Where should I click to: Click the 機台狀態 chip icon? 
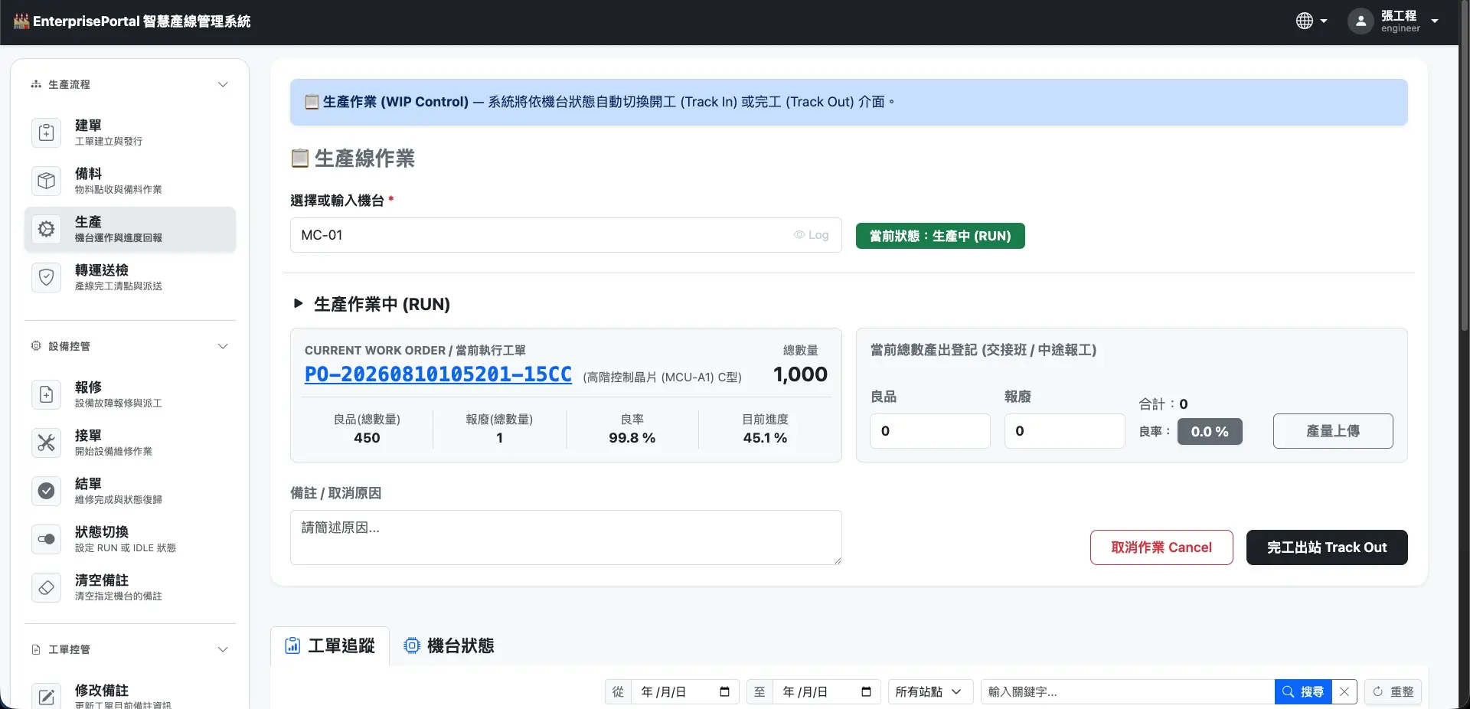[x=412, y=645]
